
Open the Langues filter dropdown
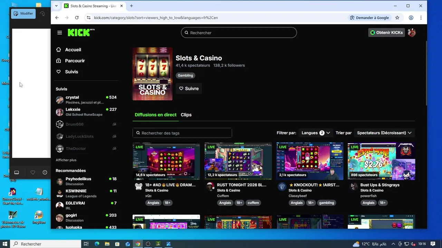click(x=316, y=133)
